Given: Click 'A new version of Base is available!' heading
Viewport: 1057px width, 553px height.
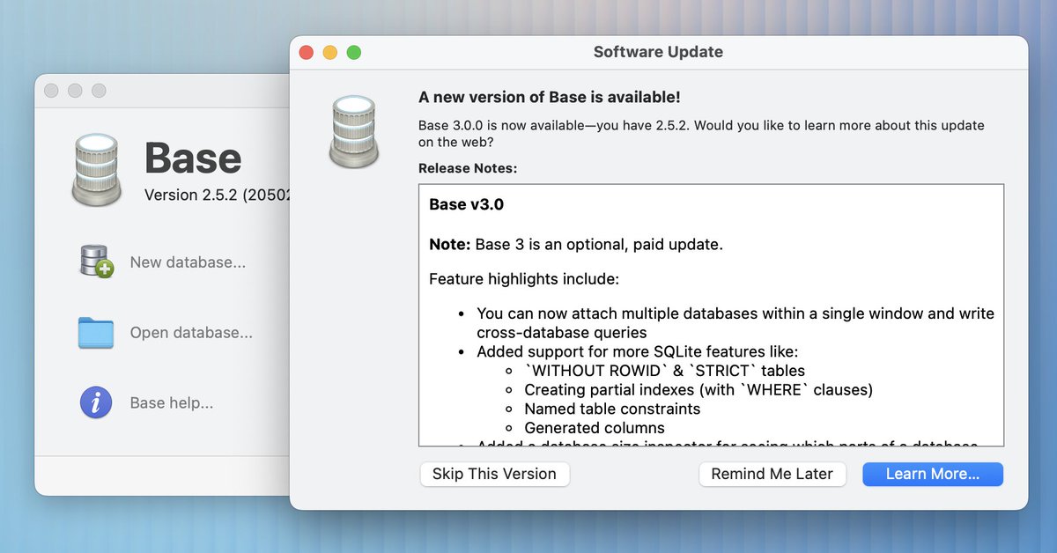Looking at the screenshot, I should pyautogui.click(x=550, y=98).
